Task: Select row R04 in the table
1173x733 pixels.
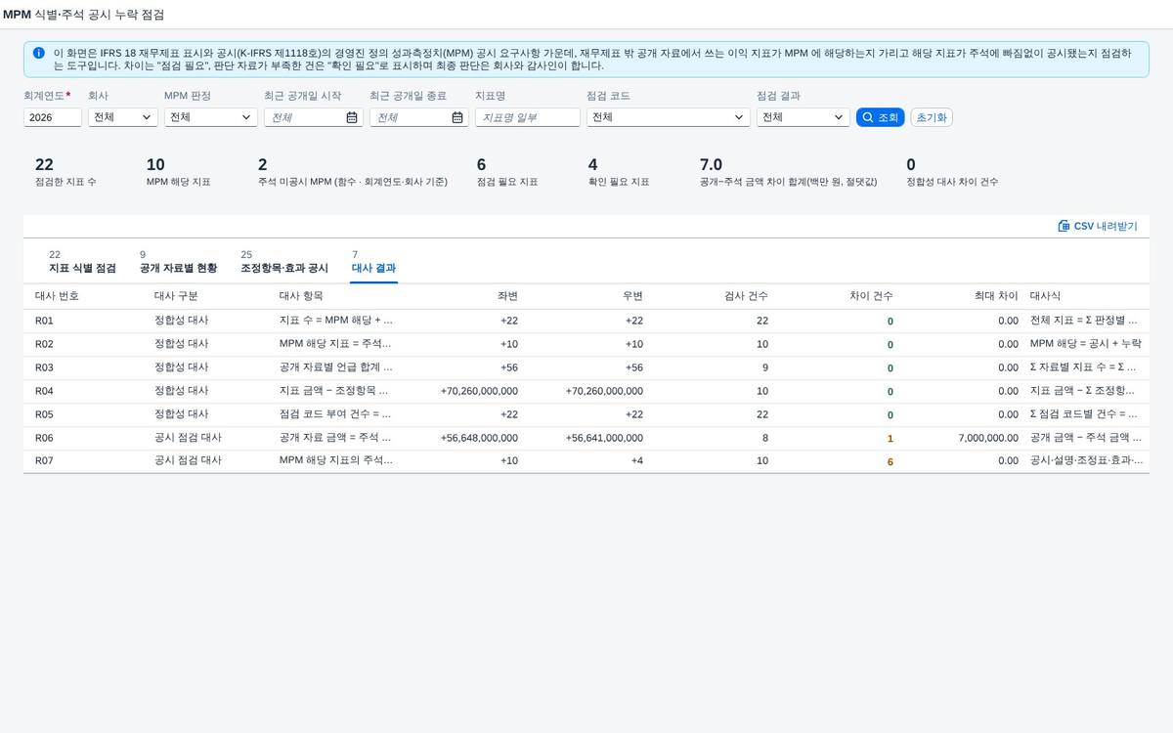Action: [x=586, y=391]
